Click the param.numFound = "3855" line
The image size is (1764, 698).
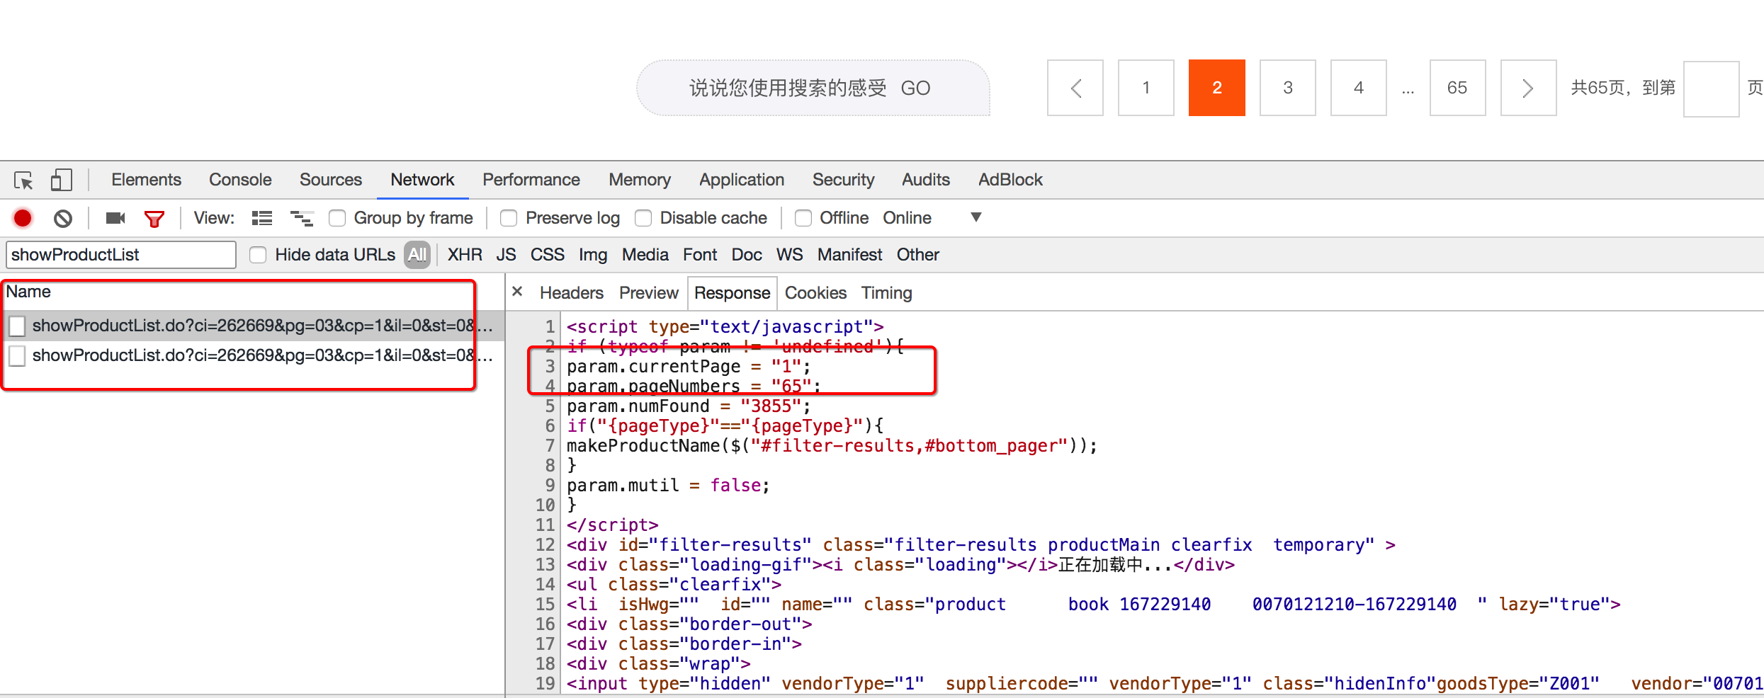[688, 406]
